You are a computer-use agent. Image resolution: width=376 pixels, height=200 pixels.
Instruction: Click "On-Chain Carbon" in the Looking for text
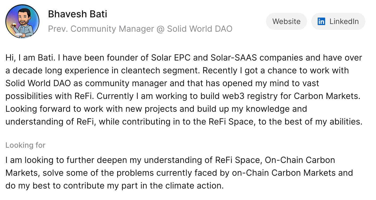point(300,160)
